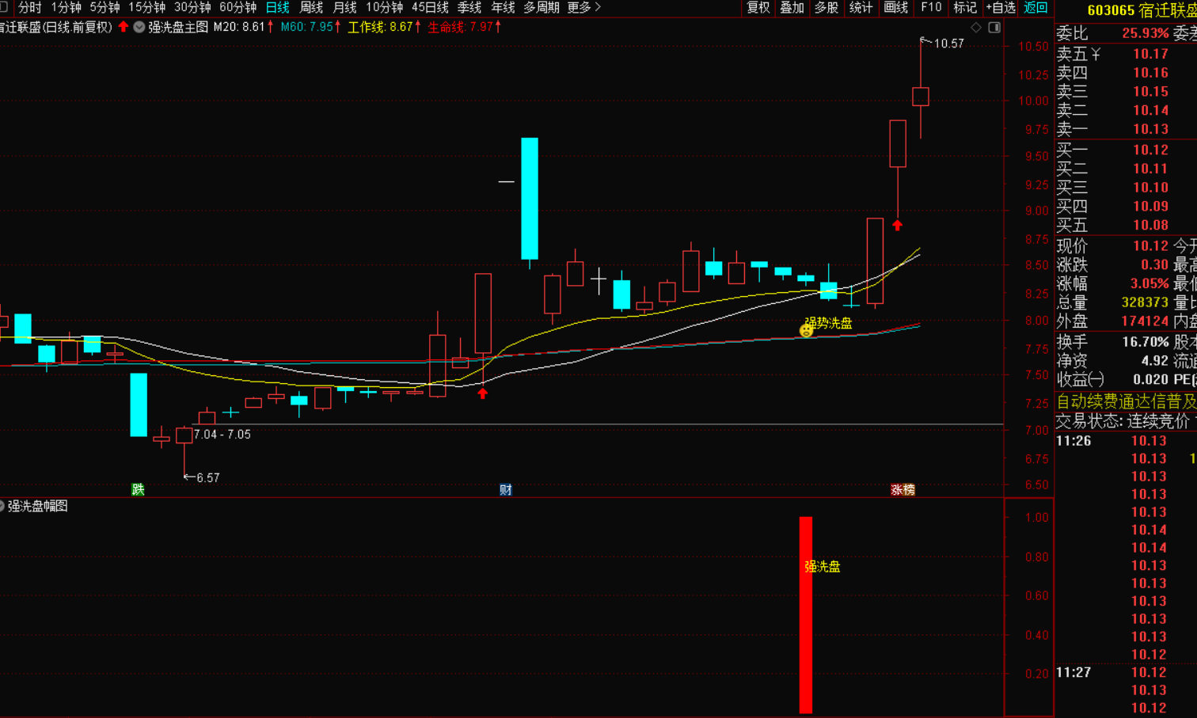This screenshot has height=718, width=1197.
Task: Expand 更多 period options
Action: tap(583, 8)
